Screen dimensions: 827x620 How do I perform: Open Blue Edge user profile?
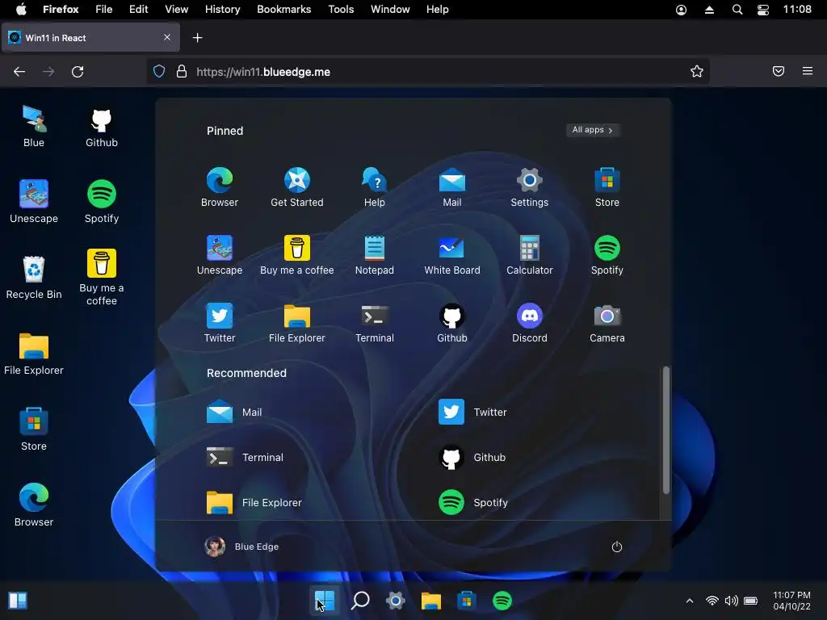241,547
